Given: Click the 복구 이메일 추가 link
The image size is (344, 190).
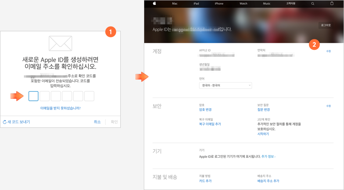Looking at the screenshot, I should [210, 124].
